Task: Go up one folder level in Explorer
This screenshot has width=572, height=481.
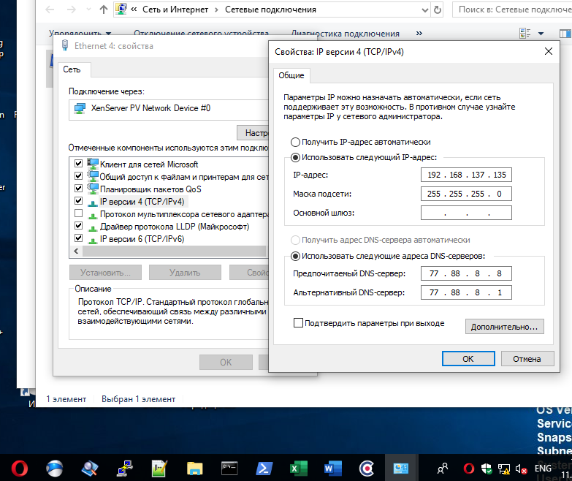Action: [104, 10]
